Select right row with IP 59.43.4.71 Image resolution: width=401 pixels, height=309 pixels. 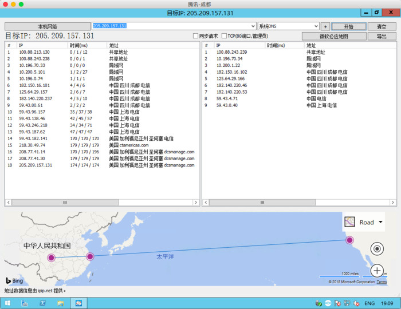click(x=299, y=98)
